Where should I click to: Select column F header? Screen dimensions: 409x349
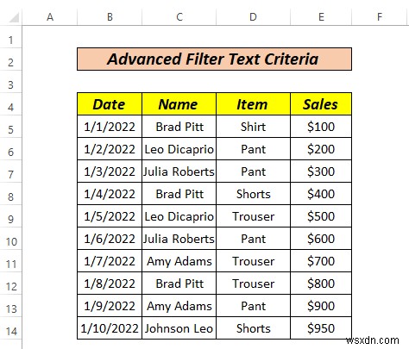click(x=380, y=17)
